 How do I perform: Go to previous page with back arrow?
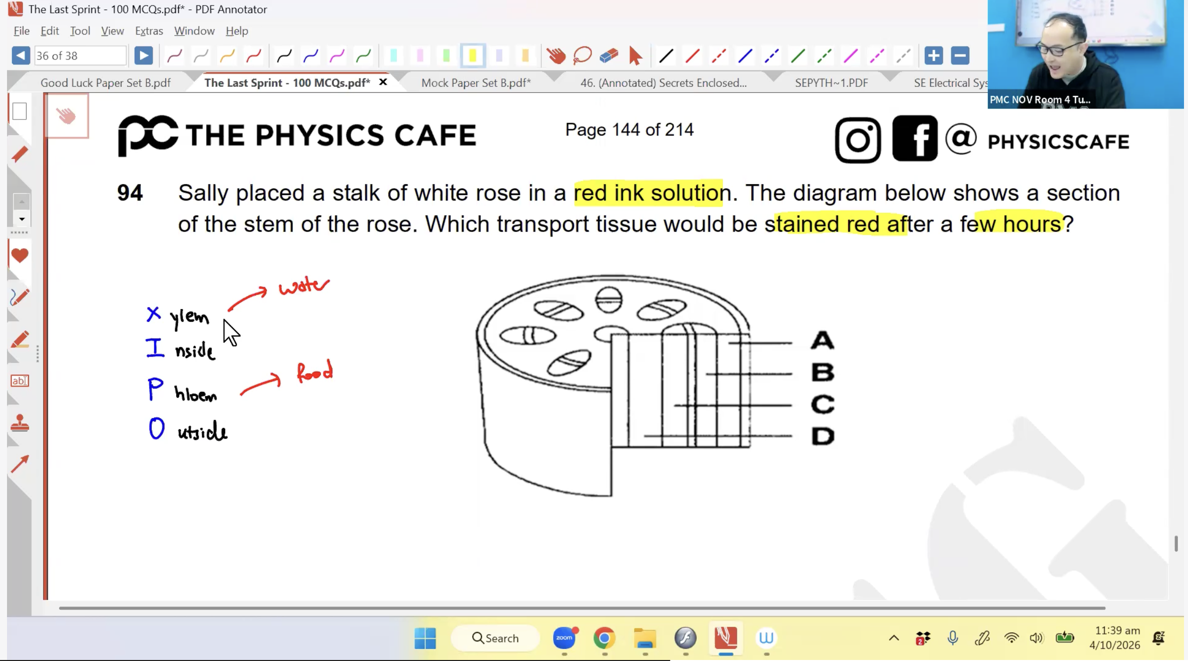point(21,55)
